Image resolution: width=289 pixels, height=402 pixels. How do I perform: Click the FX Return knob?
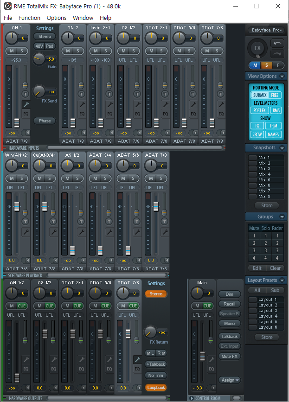150,332
